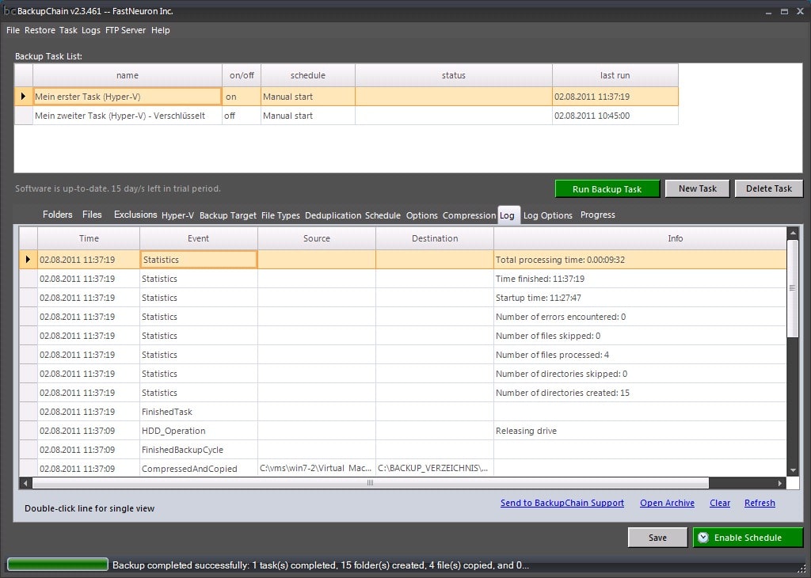The width and height of the screenshot is (811, 578).
Task: Click the Open Archive link
Action: [667, 503]
